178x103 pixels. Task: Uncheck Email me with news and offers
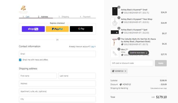pyautogui.click(x=20, y=60)
